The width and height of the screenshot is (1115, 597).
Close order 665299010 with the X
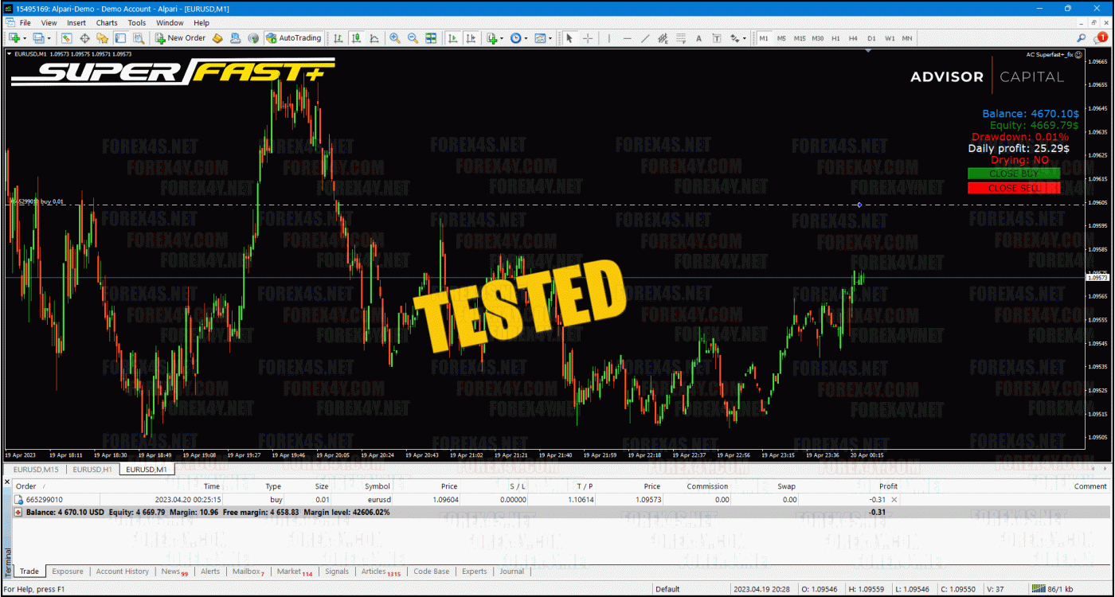894,500
